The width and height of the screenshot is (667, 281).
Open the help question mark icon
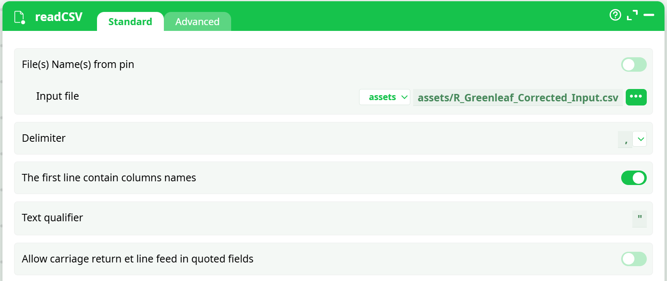615,15
